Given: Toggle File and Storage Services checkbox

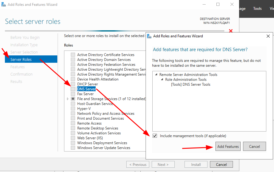Looking at the screenshot, I should coord(73,99).
